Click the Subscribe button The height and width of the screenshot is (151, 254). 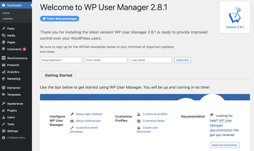tap(182, 60)
